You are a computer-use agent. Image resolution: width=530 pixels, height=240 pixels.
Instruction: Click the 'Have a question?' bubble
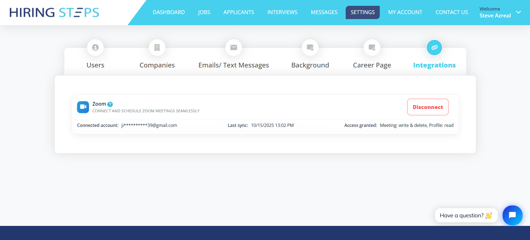[466, 215]
